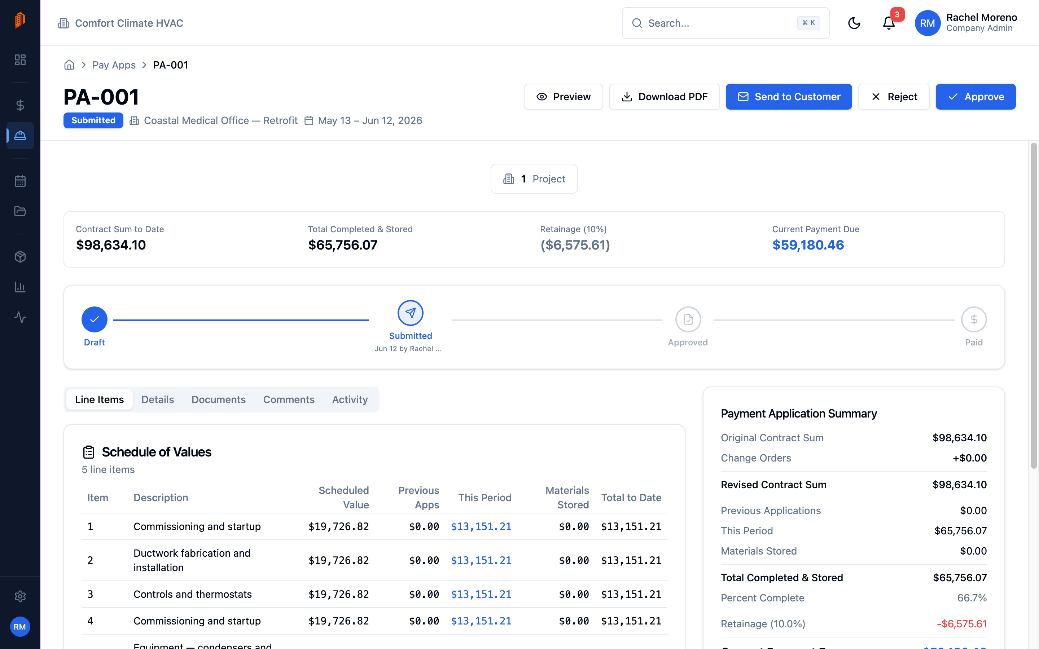Click PA-001 in the breadcrumb

[x=170, y=65]
